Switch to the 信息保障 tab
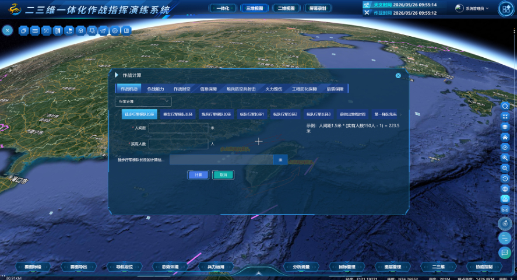517x280 pixels. tap(208, 89)
